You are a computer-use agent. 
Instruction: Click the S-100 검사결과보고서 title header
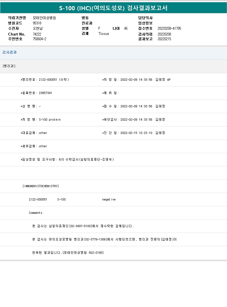pyautogui.click(x=113, y=8)
